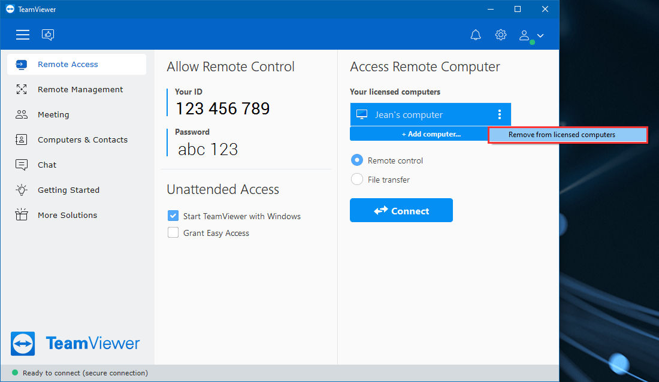Image resolution: width=659 pixels, height=382 pixels.
Task: Click the Connect button
Action: (x=401, y=210)
